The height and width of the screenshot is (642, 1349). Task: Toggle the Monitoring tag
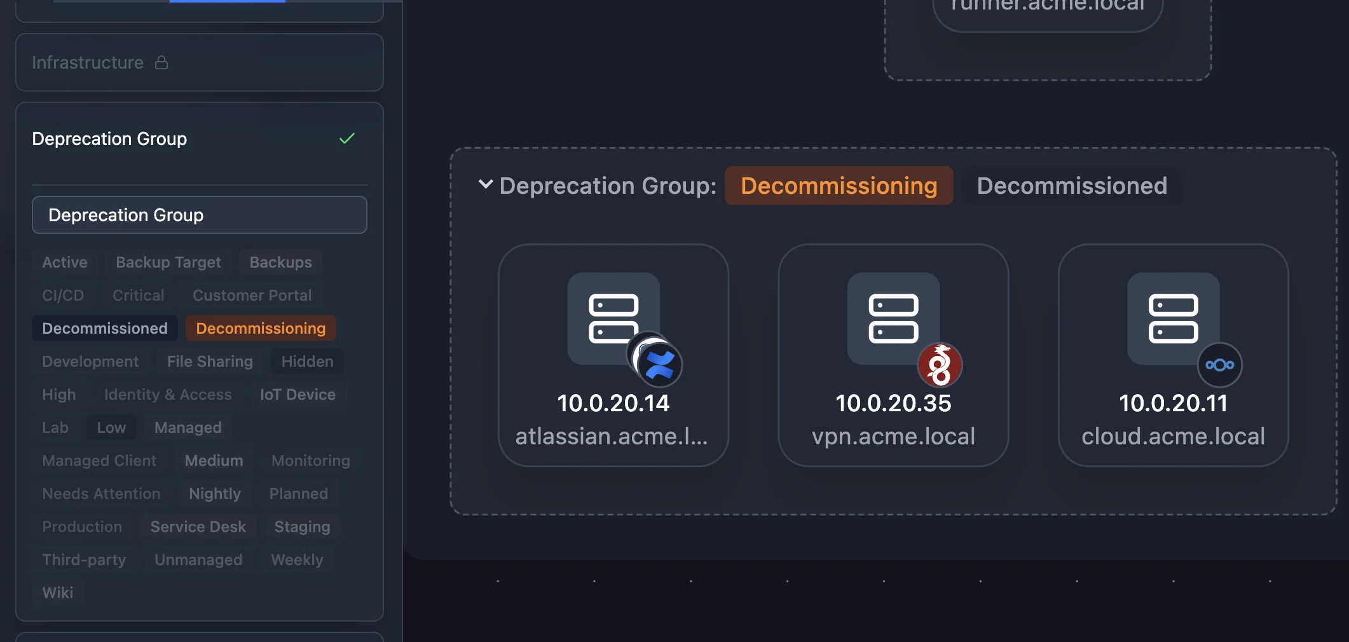click(x=311, y=460)
